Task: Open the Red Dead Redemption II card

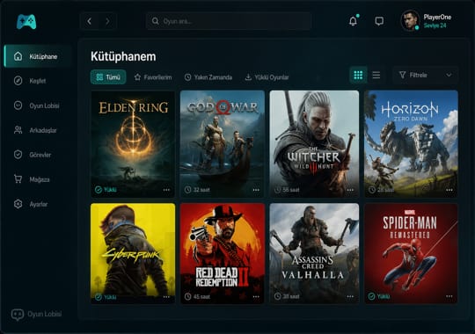Action: [x=223, y=253]
